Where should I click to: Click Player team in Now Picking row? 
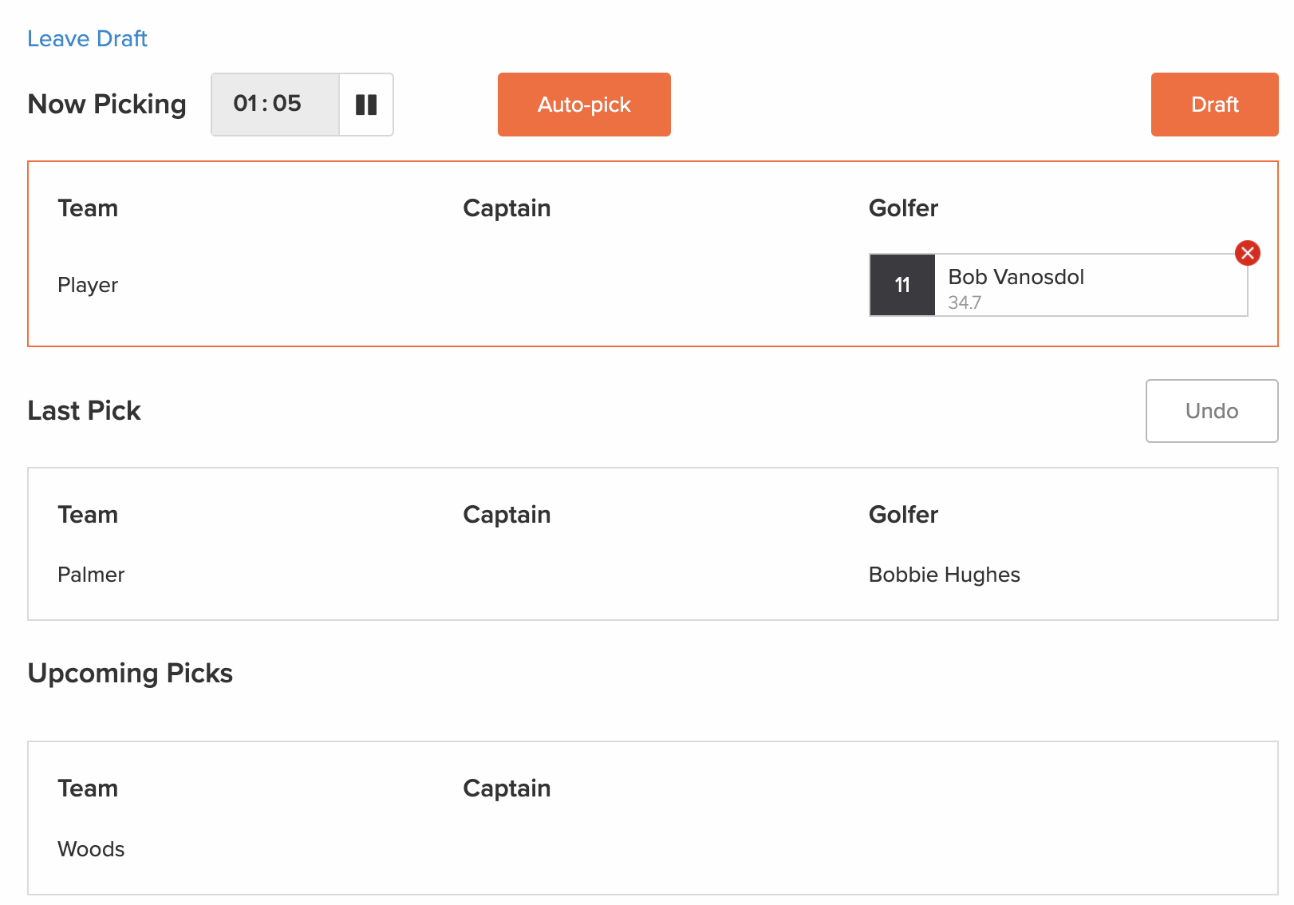click(88, 285)
